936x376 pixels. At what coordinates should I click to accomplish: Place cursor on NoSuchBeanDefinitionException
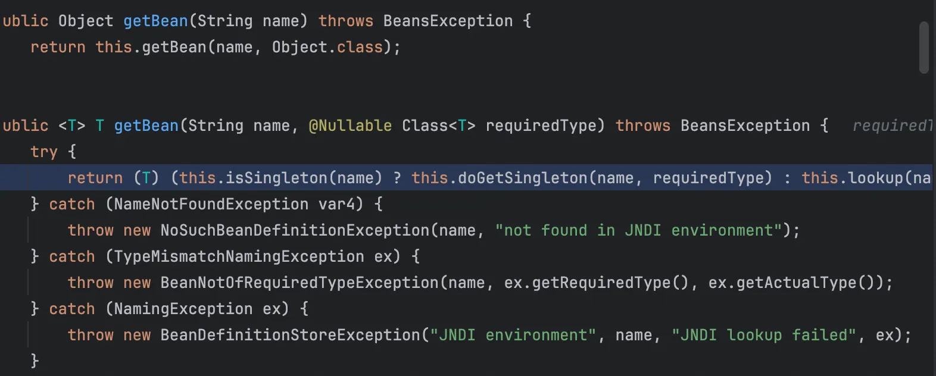click(295, 230)
